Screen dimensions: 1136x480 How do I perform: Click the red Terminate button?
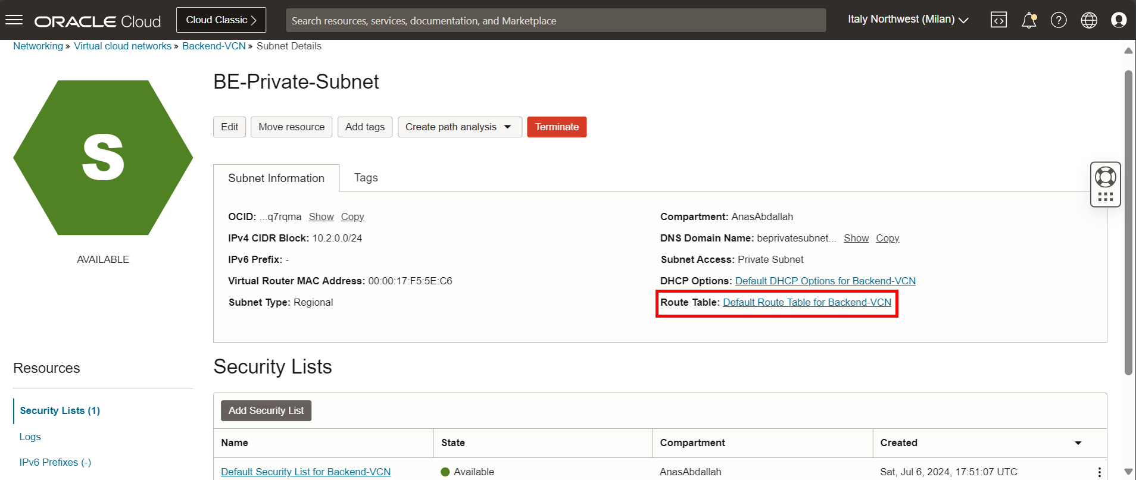pyautogui.click(x=557, y=127)
